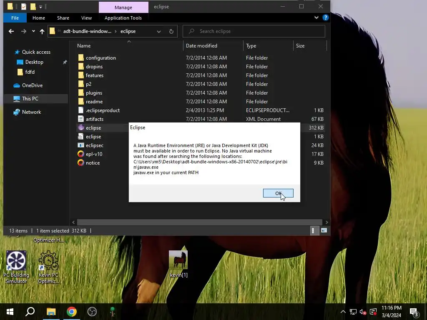Sort by Size column header
Screen dimensions: 427x320
[x=300, y=46]
